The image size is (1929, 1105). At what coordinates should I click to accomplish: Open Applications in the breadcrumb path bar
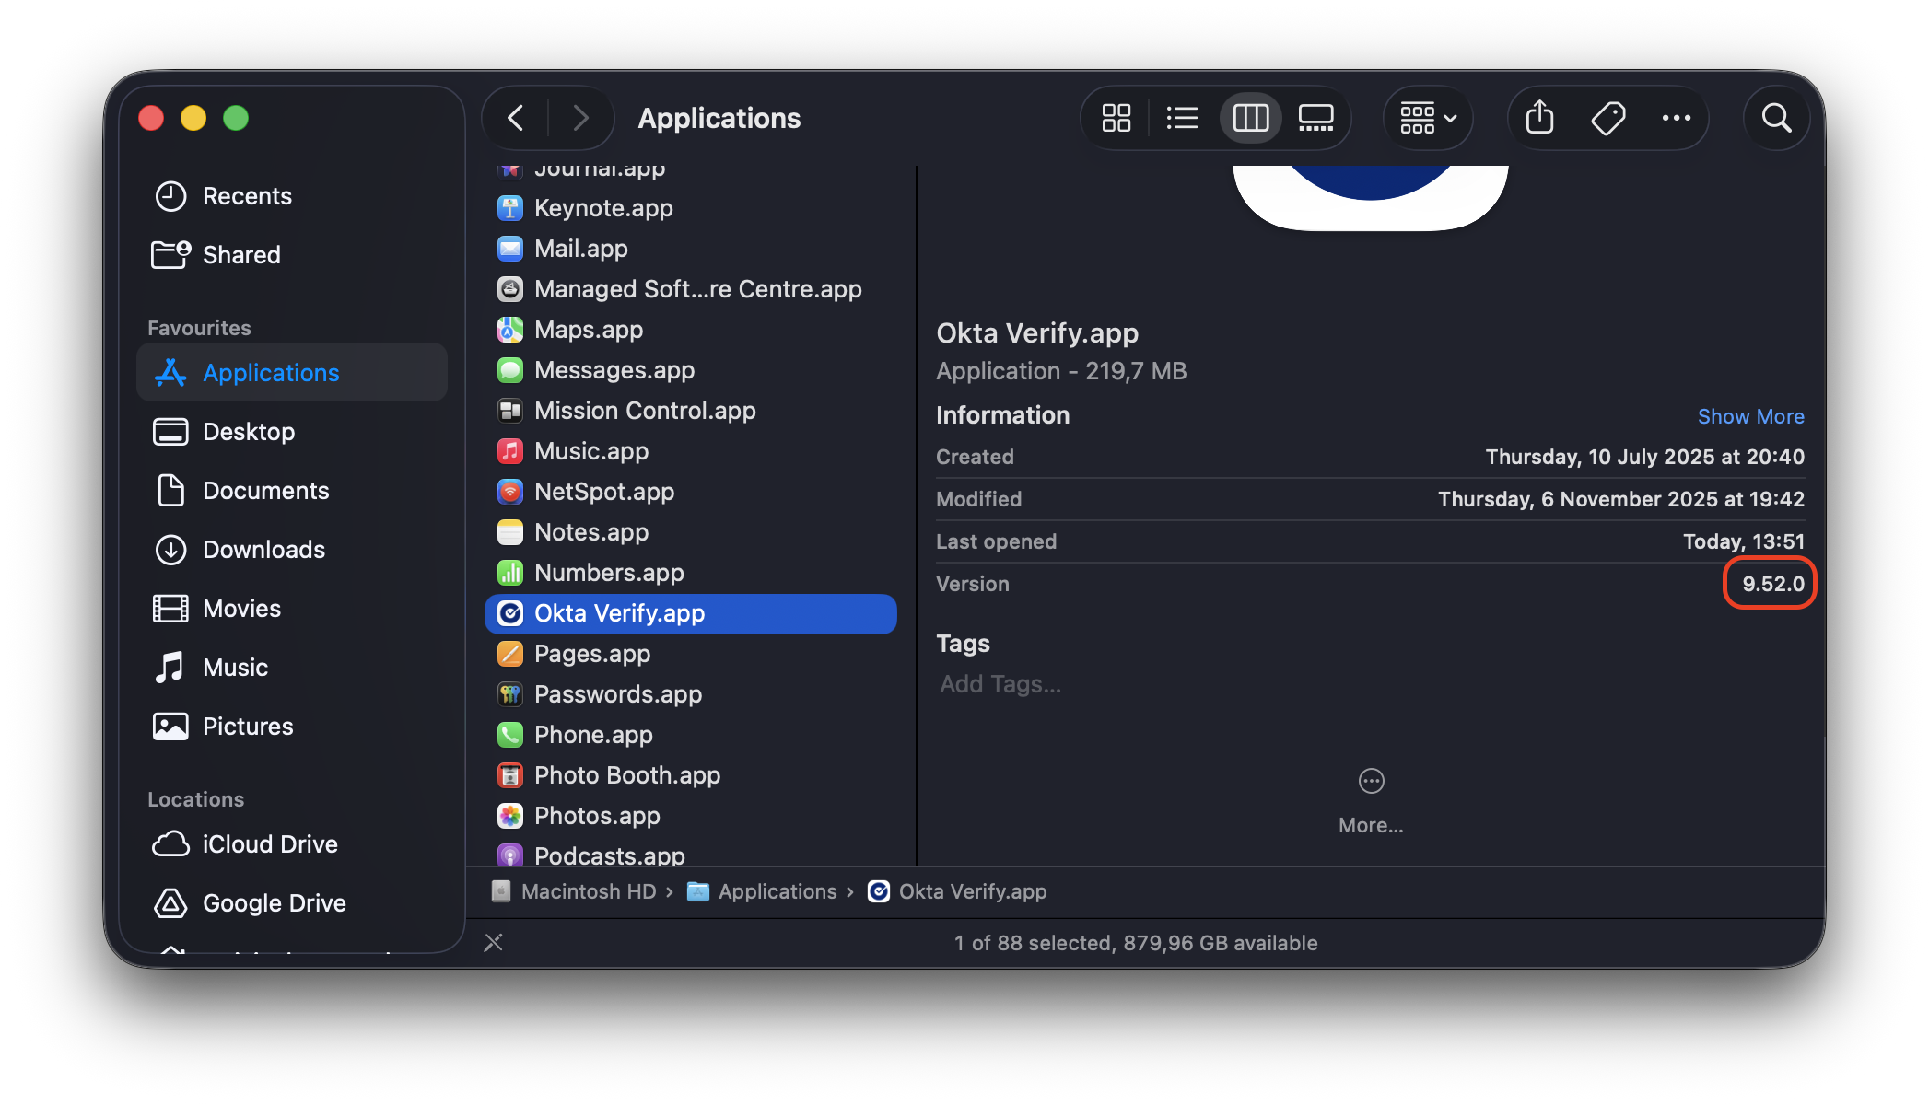[x=777, y=891]
